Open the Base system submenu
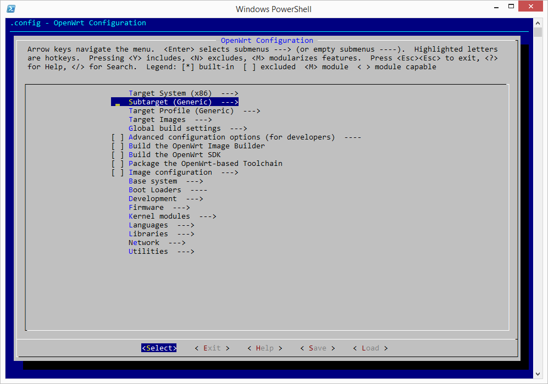 [x=165, y=181]
